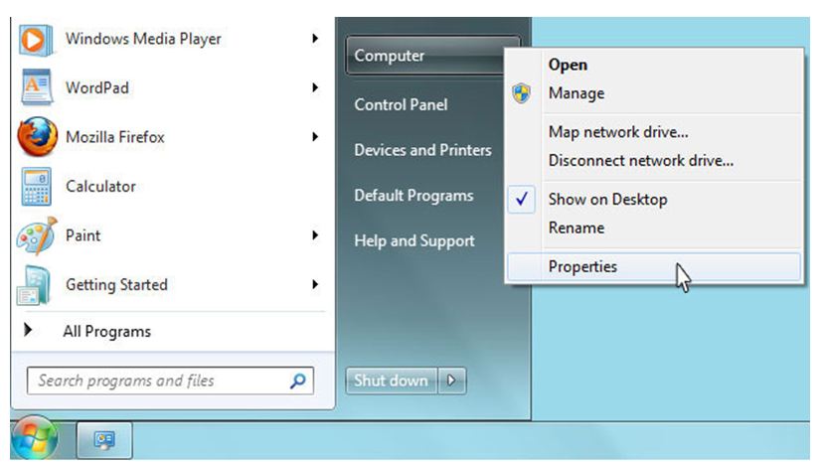
Task: Select Open in the context menu
Action: [x=568, y=65]
